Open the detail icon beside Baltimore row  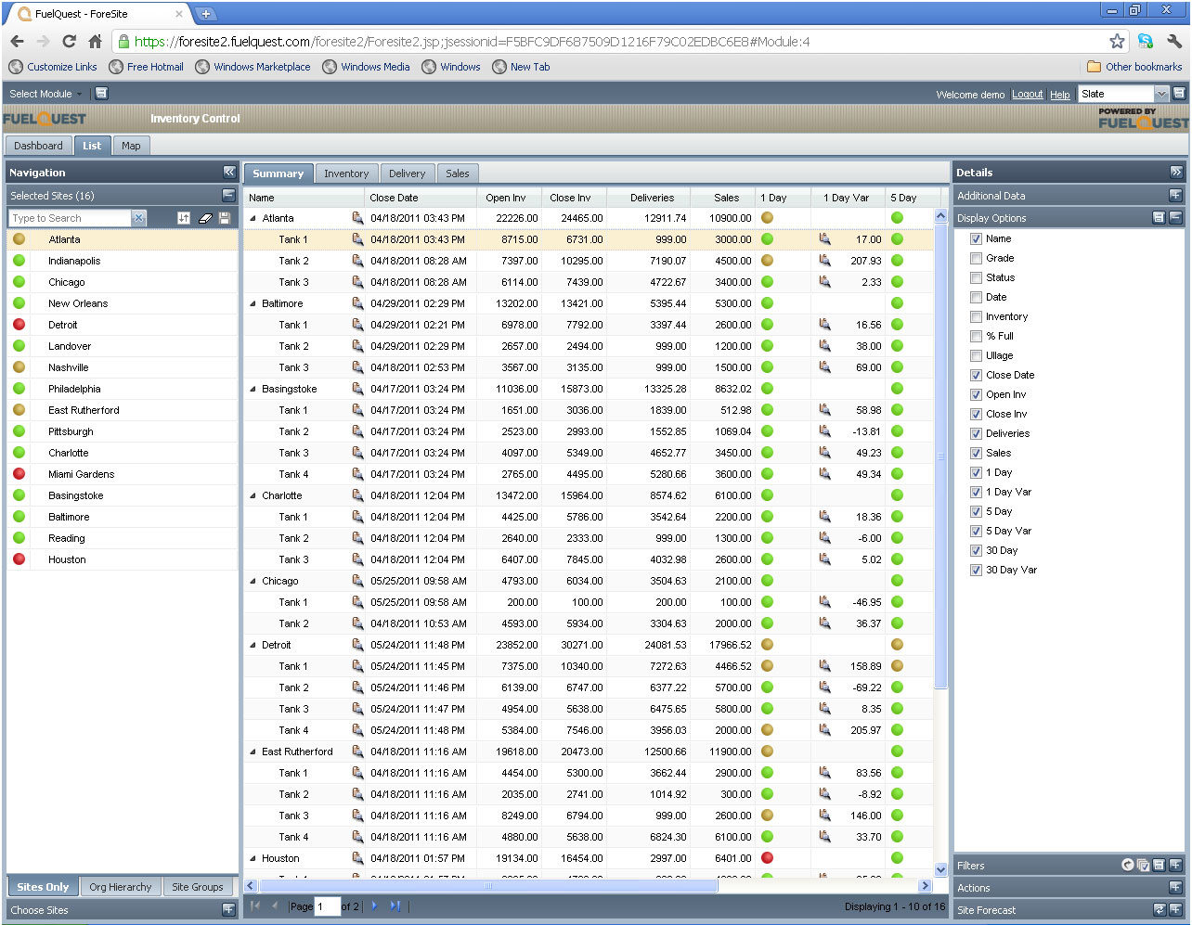pos(357,303)
